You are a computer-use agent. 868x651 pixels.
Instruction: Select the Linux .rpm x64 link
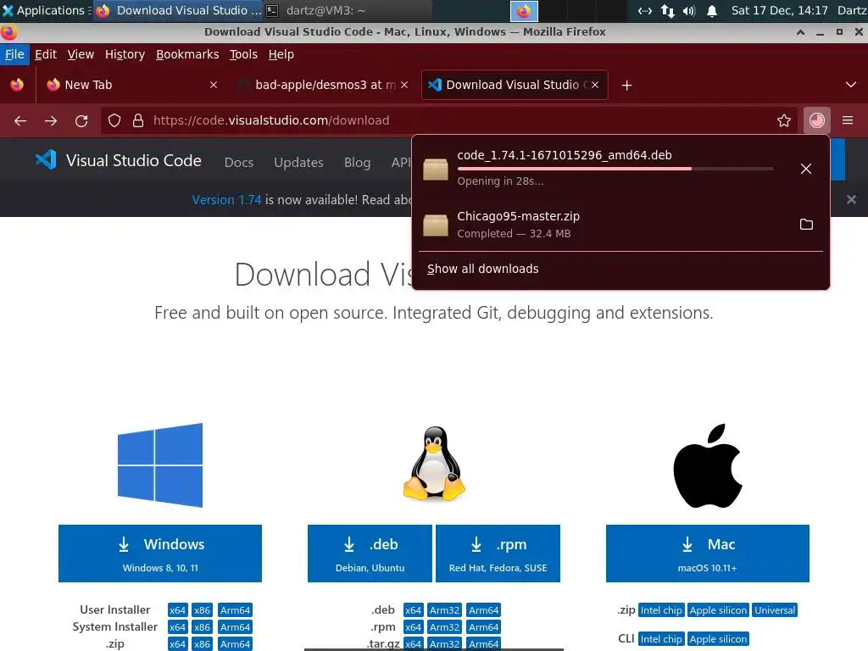pyautogui.click(x=414, y=627)
